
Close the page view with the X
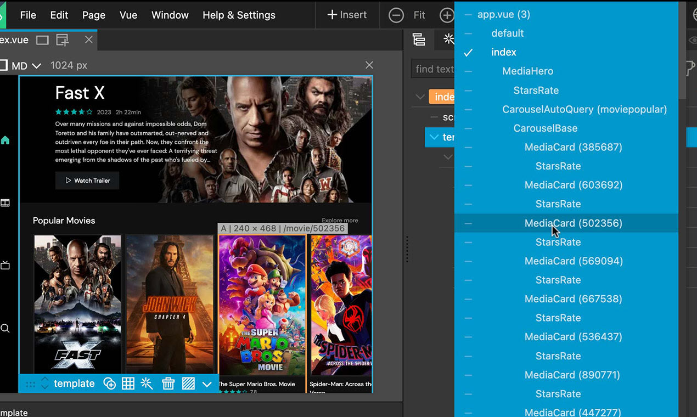369,65
